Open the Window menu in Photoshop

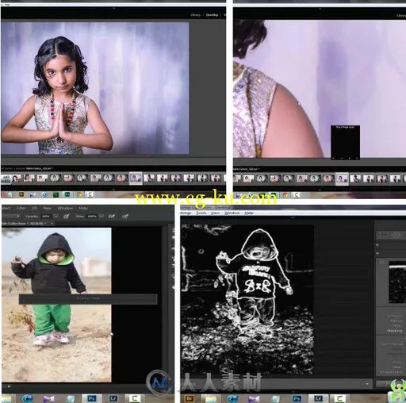coord(65,208)
